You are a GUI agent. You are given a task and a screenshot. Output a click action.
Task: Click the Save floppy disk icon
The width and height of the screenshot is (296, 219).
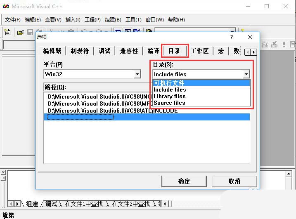(30, 32)
